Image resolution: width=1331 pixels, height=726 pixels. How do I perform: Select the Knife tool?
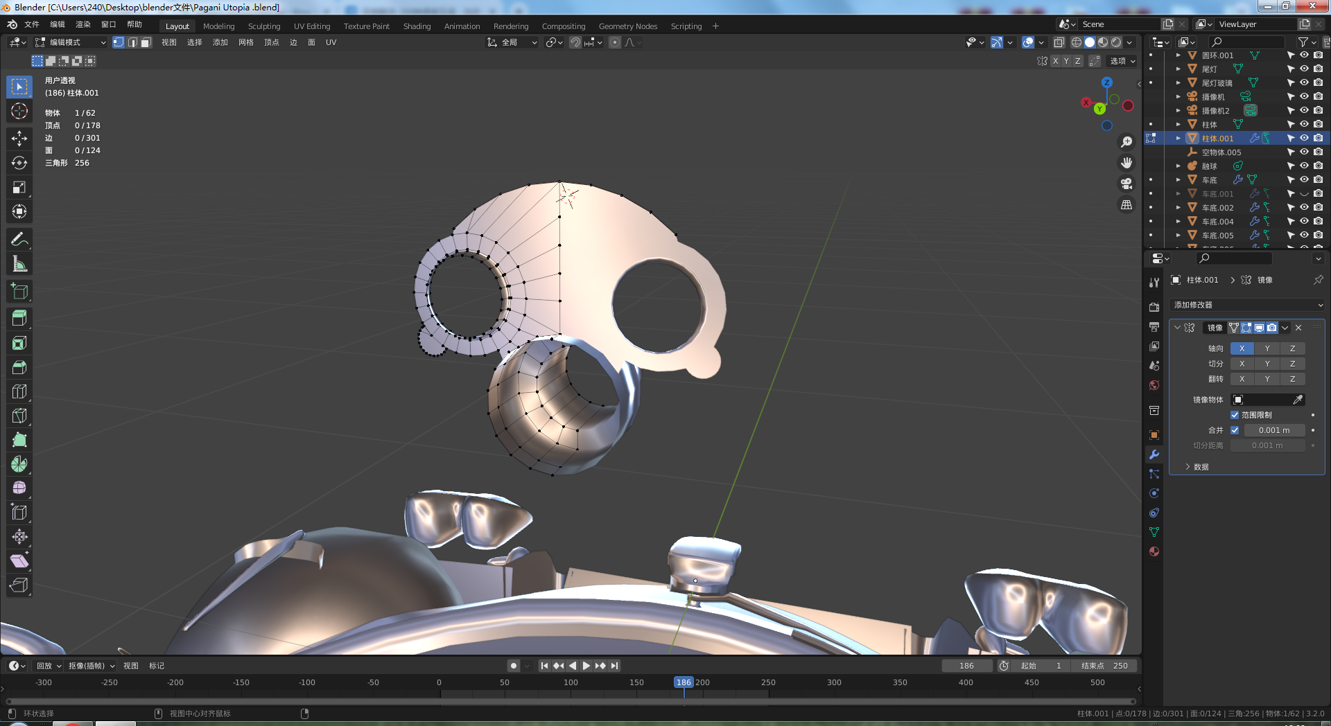19,416
